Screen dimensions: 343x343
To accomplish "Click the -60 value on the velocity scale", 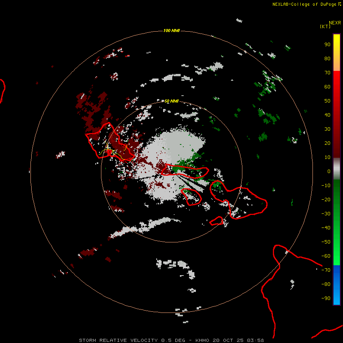I will (x=326, y=256).
